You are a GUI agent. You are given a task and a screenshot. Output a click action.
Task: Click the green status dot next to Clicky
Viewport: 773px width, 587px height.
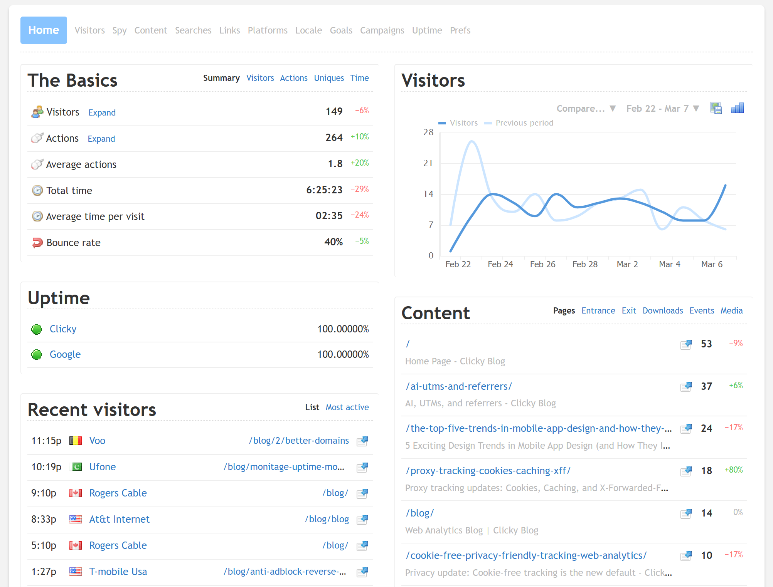click(36, 329)
